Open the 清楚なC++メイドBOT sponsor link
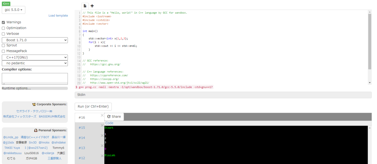 pos(35,137)
